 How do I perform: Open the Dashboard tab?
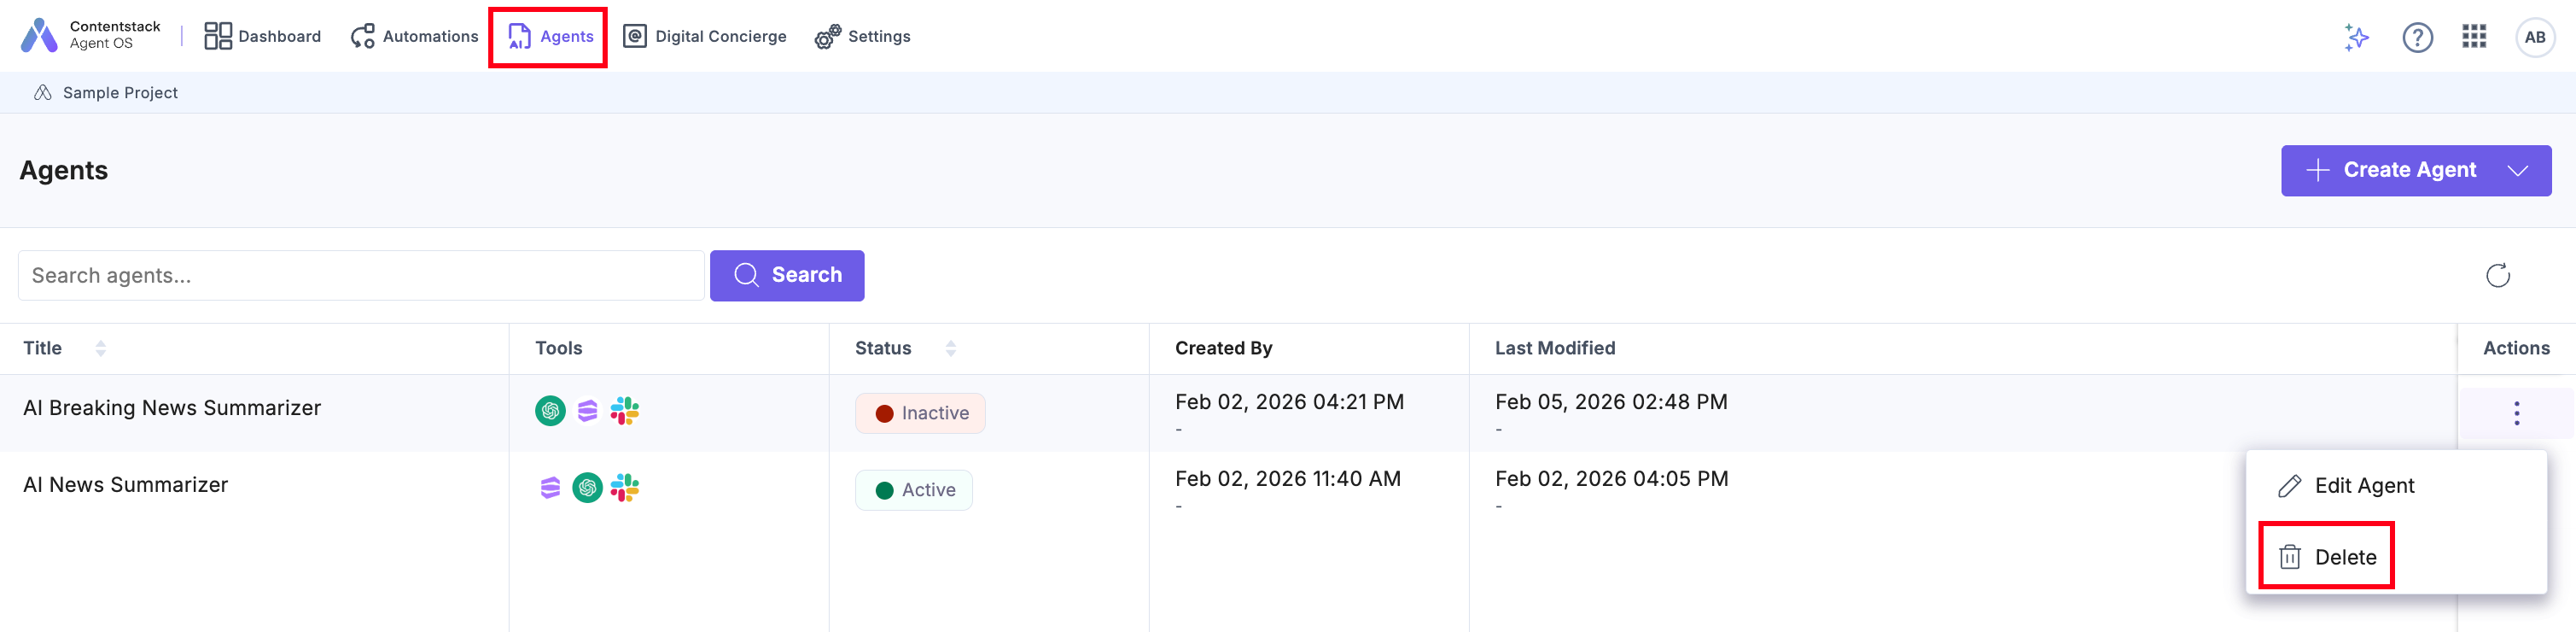pos(262,36)
